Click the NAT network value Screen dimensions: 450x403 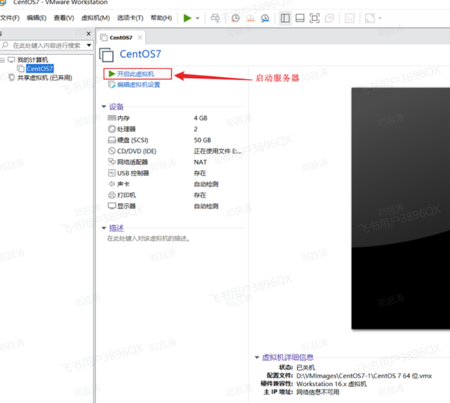pyautogui.click(x=200, y=162)
